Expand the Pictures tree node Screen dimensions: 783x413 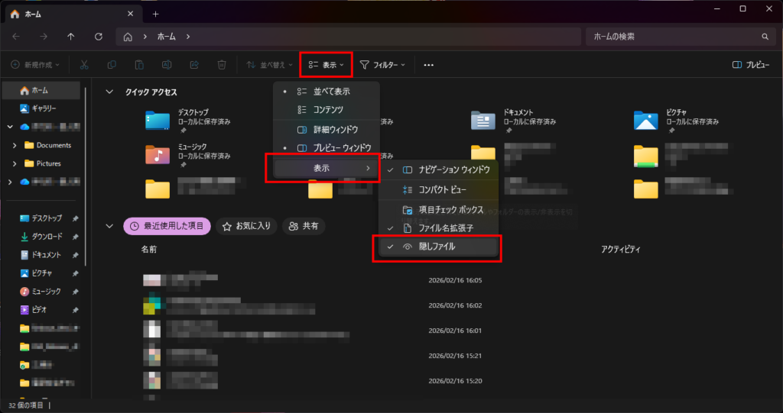tap(14, 163)
